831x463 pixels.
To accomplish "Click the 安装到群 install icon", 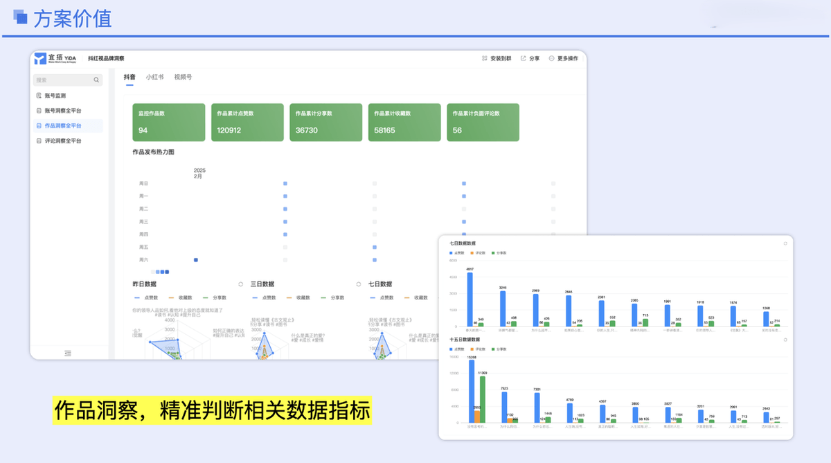I will click(x=485, y=58).
